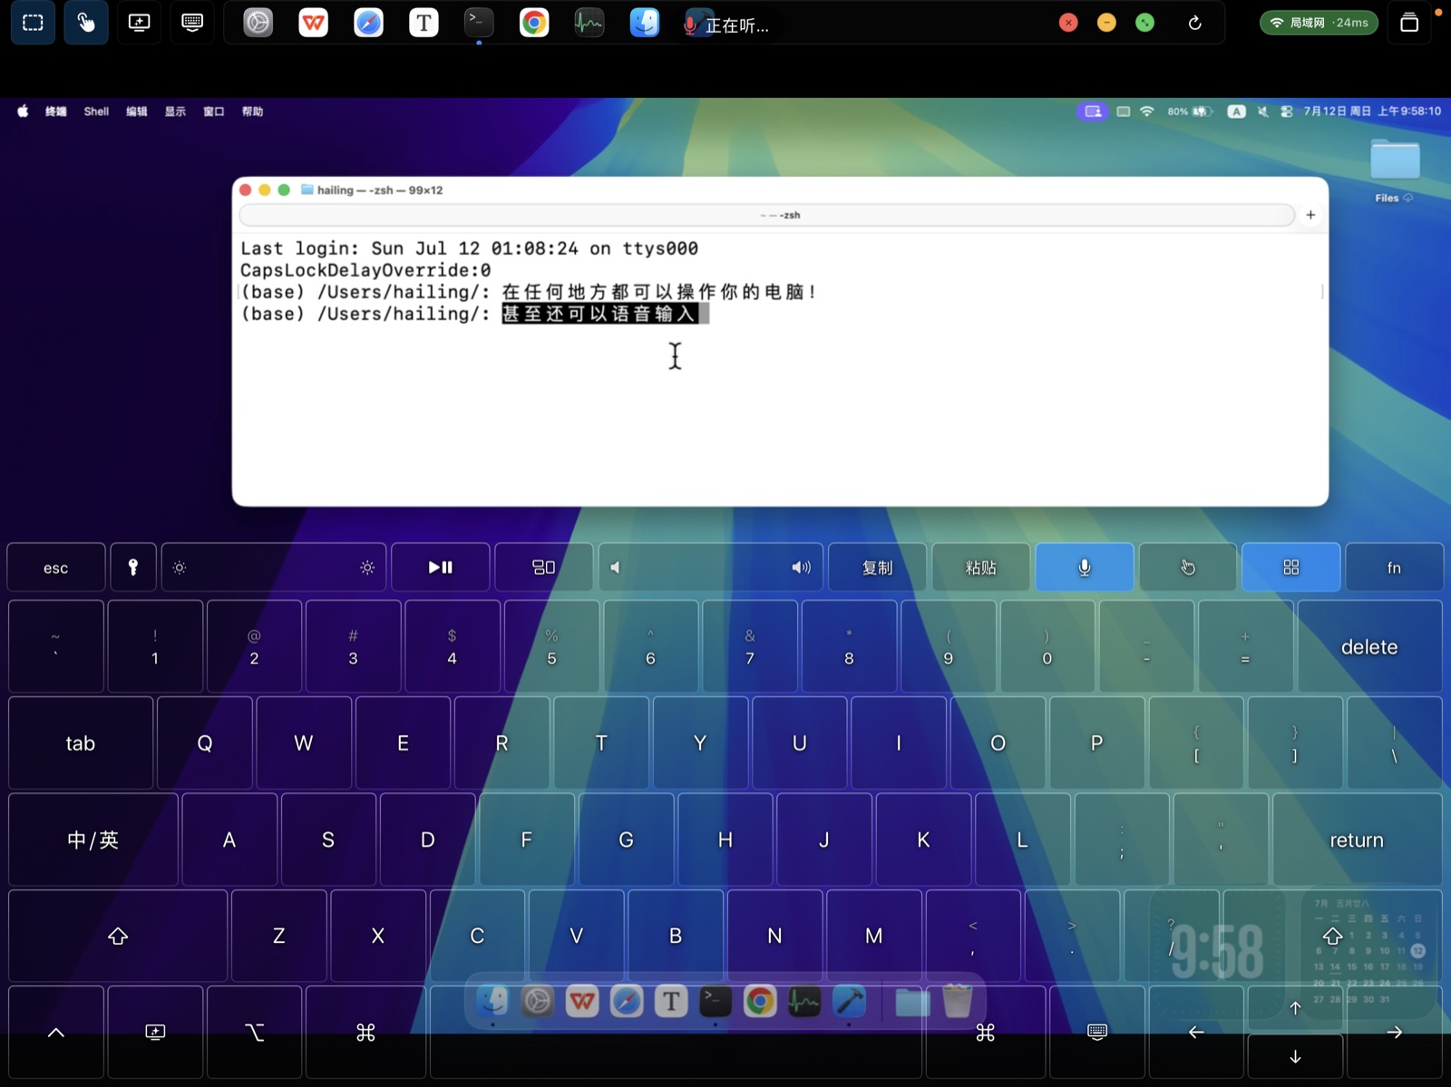Image resolution: width=1451 pixels, height=1087 pixels.
Task: Open the 终端 menu
Action: coord(56,112)
